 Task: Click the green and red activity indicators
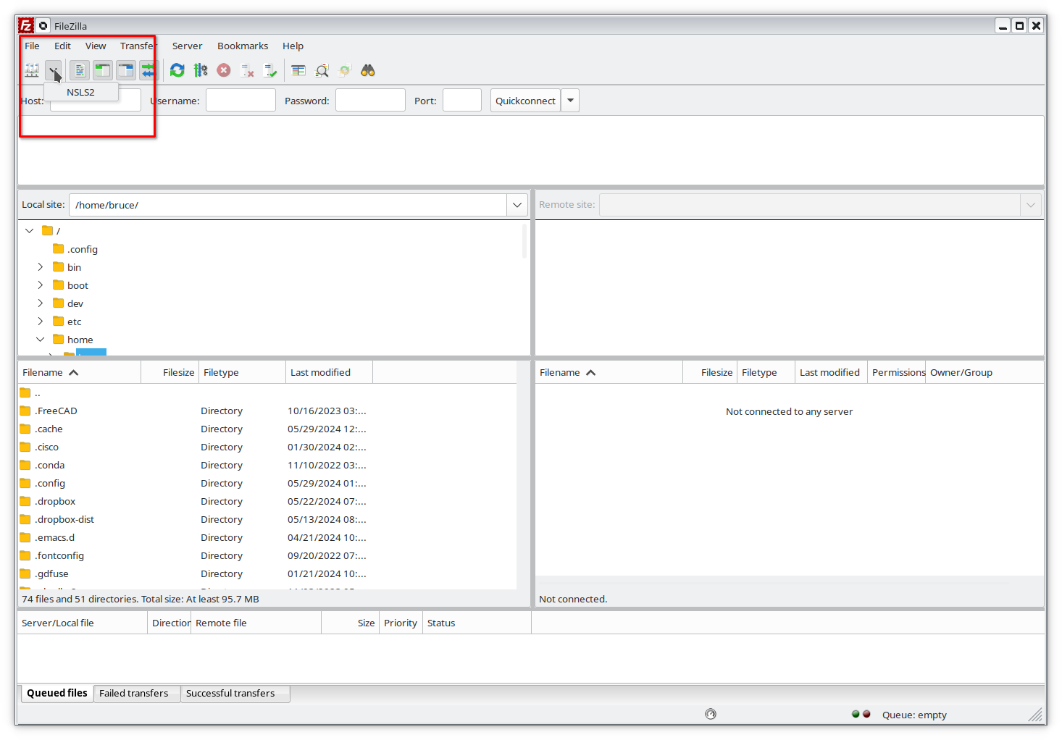[861, 714]
